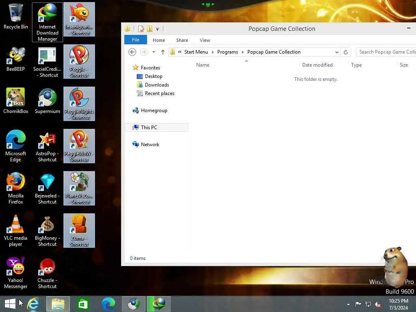Select the VLC media player icon

(16, 231)
